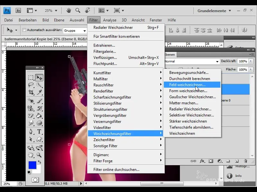The height and width of the screenshot is (192, 257).
Task: Select the Eraser tool
Action: (31, 116)
